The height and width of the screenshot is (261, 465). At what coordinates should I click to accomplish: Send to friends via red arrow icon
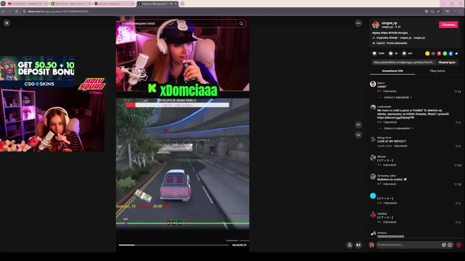[439, 53]
